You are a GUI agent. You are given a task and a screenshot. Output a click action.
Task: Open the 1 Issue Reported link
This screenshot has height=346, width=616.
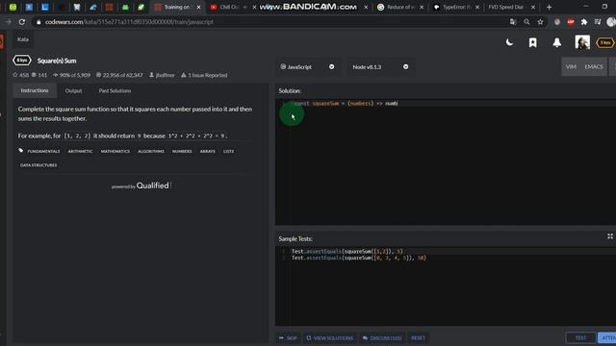click(x=204, y=75)
